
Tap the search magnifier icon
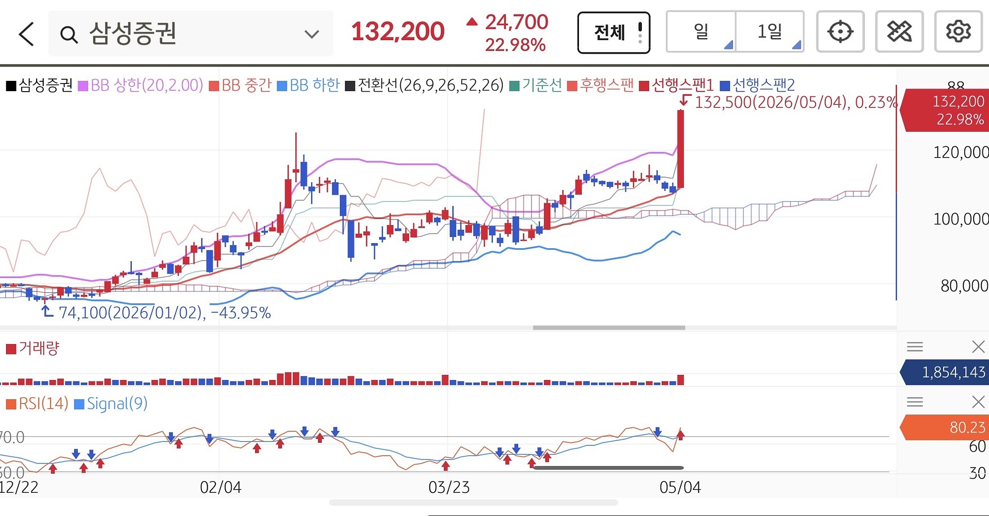(69, 35)
